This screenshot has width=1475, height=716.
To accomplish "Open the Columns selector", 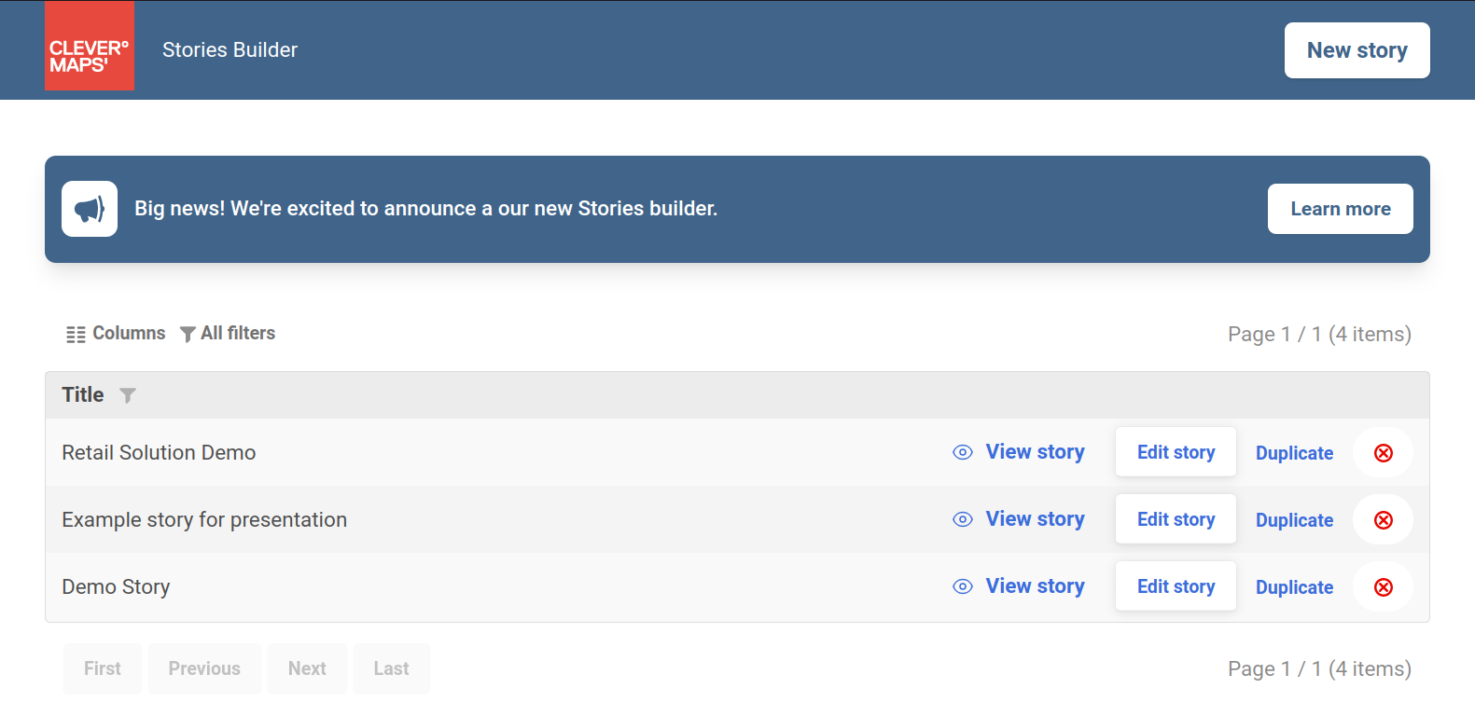I will 116,334.
